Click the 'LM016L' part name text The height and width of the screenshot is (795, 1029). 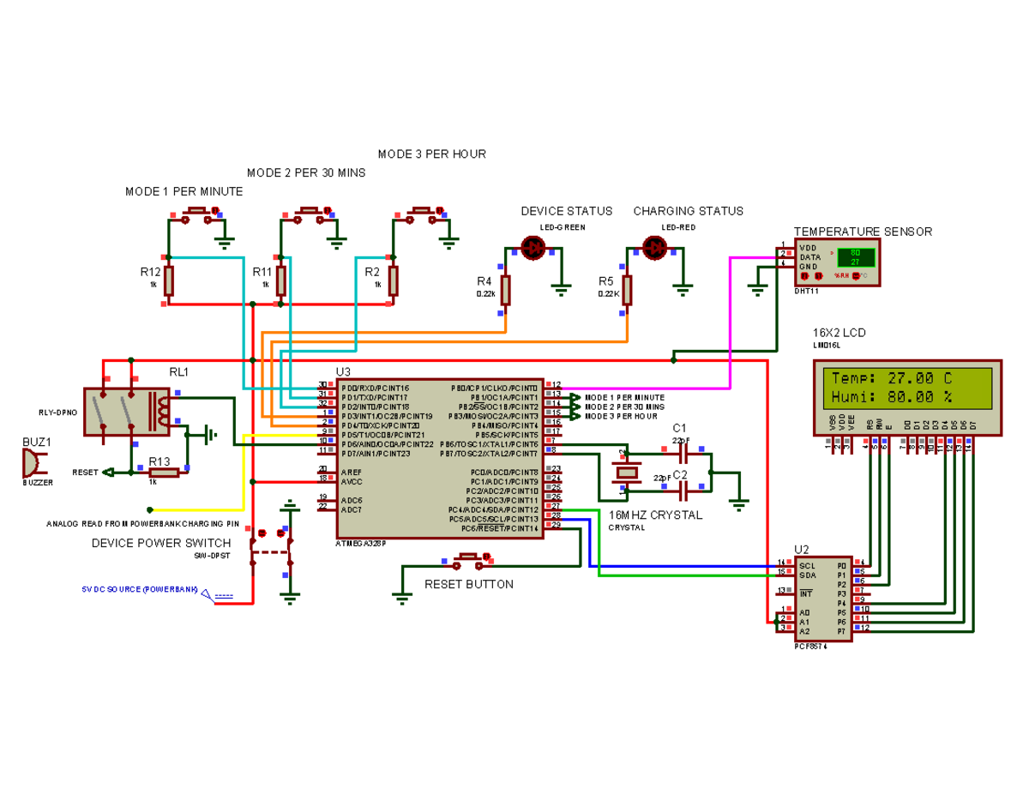pyautogui.click(x=827, y=346)
